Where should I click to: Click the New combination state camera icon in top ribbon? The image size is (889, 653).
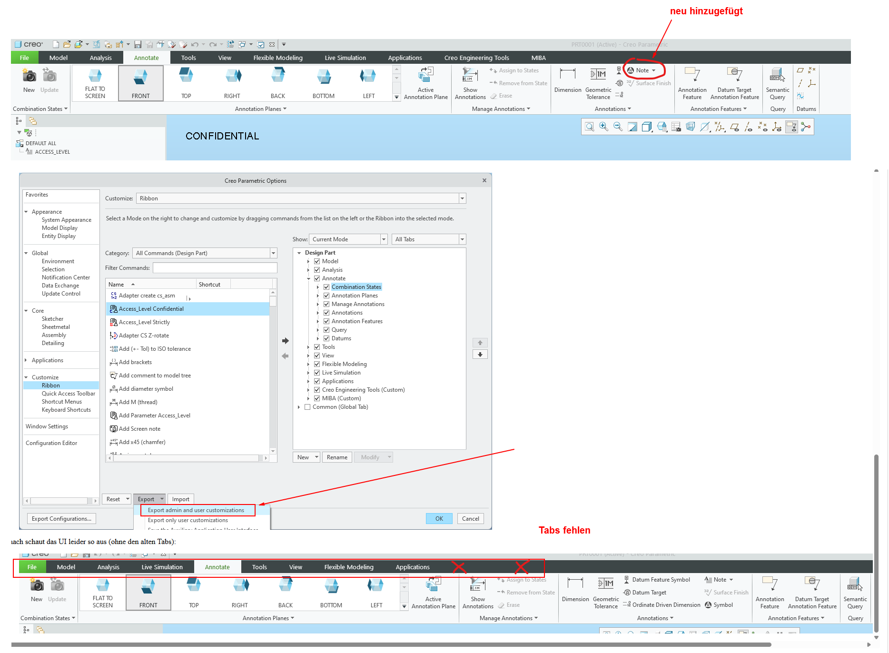tap(29, 76)
